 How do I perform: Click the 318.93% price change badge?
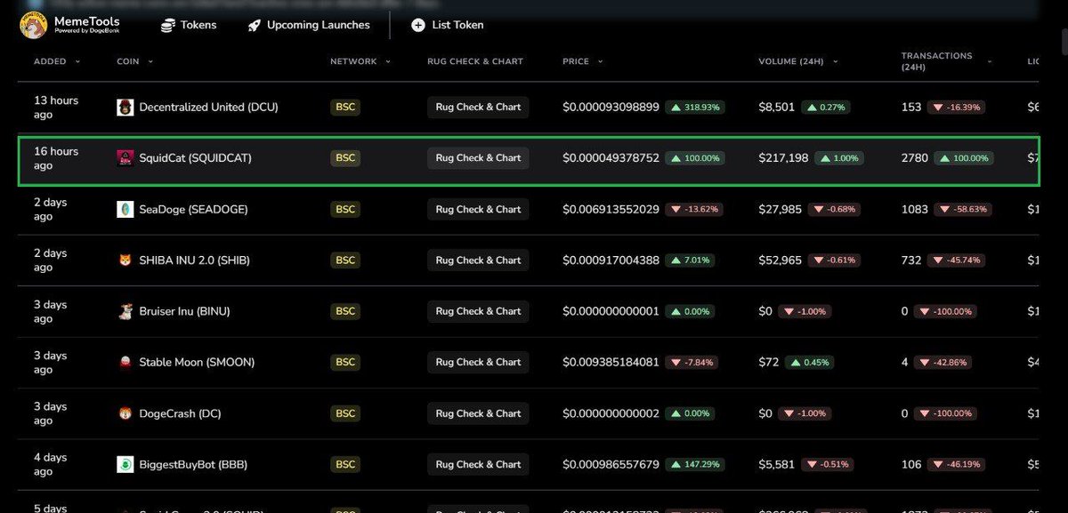[x=695, y=108]
